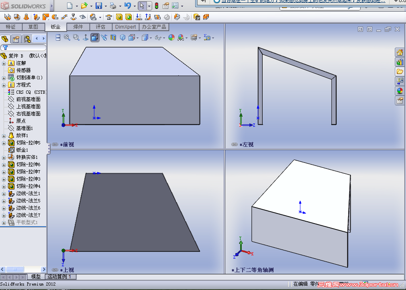Expand the 放样1 feature node
This screenshot has width=406, height=290.
point(4,136)
